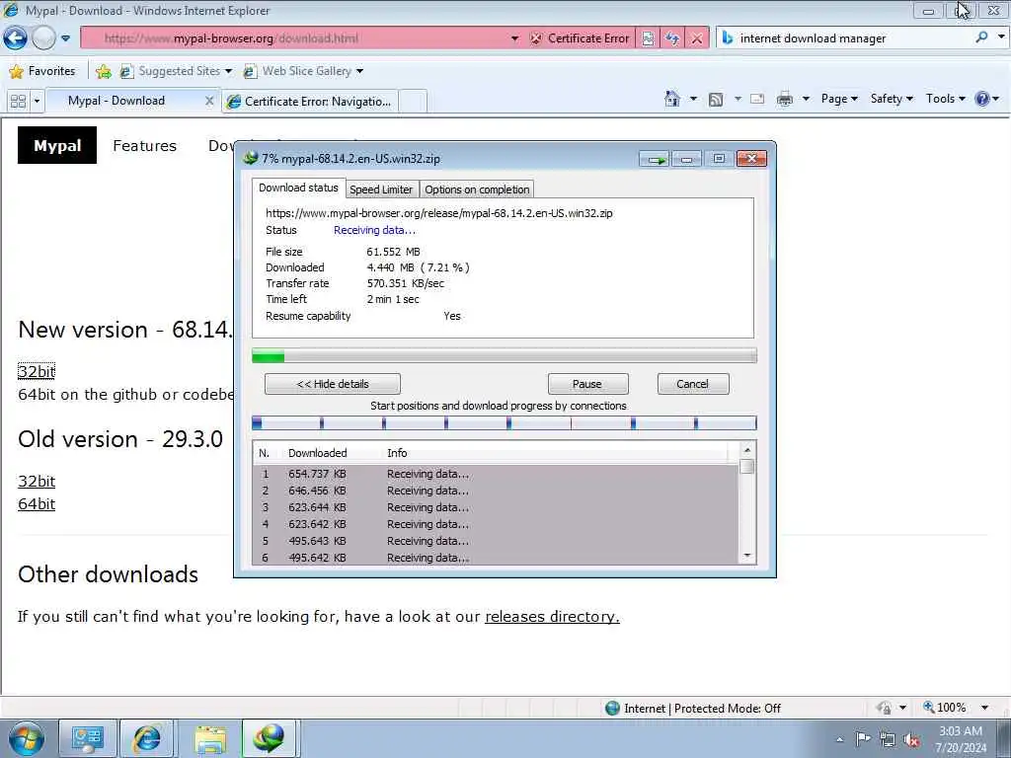
Task: Open the zoom level dropdown arrow
Action: pyautogui.click(x=984, y=708)
